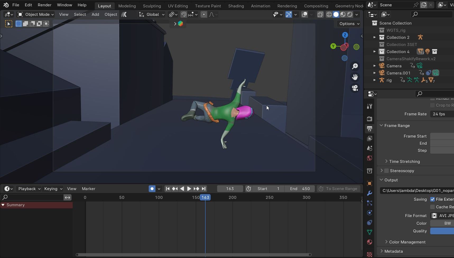The height and width of the screenshot is (258, 454).
Task: Toggle the File Extensions checkbox
Action: pyautogui.click(x=432, y=199)
